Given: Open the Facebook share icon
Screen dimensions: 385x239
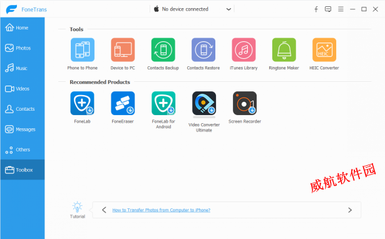Looking at the screenshot, I should click(316, 9).
